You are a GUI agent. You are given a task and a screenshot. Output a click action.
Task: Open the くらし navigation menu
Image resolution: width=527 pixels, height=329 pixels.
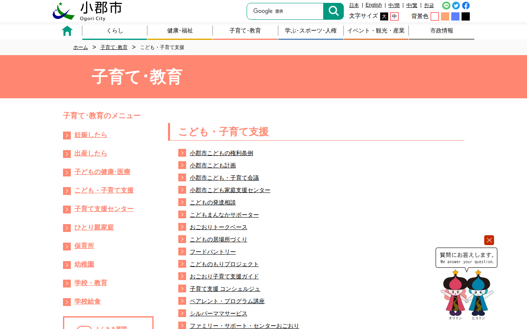coord(115,31)
